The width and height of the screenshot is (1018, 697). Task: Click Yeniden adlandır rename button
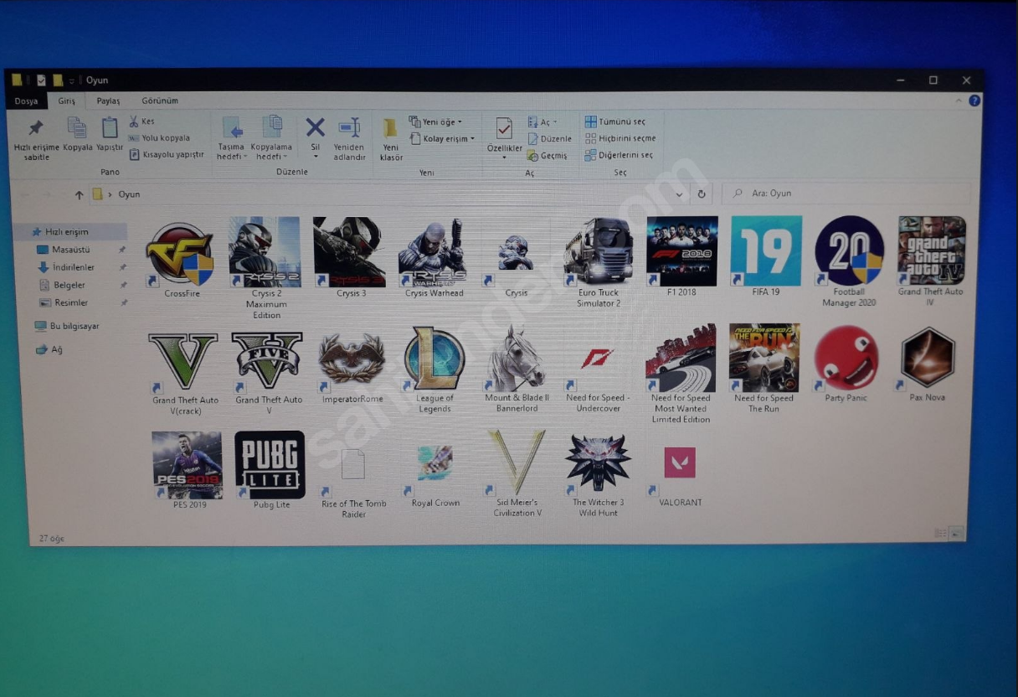pyautogui.click(x=350, y=137)
